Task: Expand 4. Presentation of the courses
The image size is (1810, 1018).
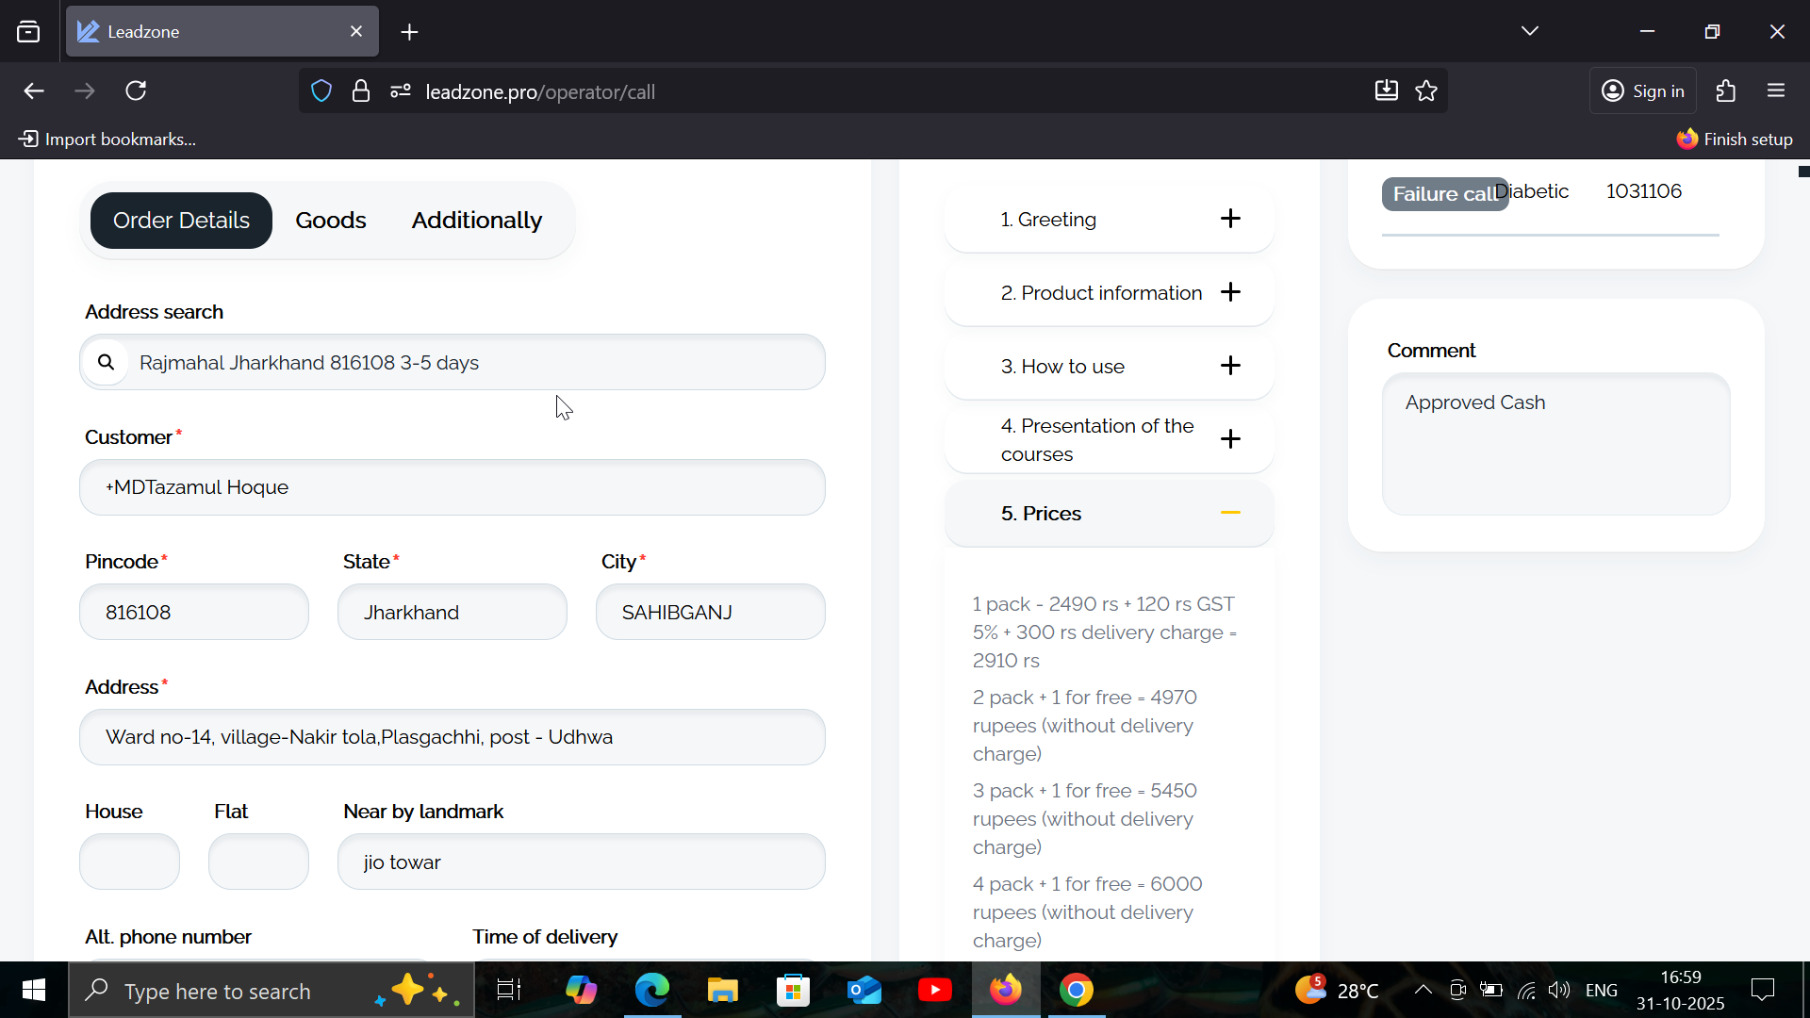Action: pyautogui.click(x=1229, y=439)
